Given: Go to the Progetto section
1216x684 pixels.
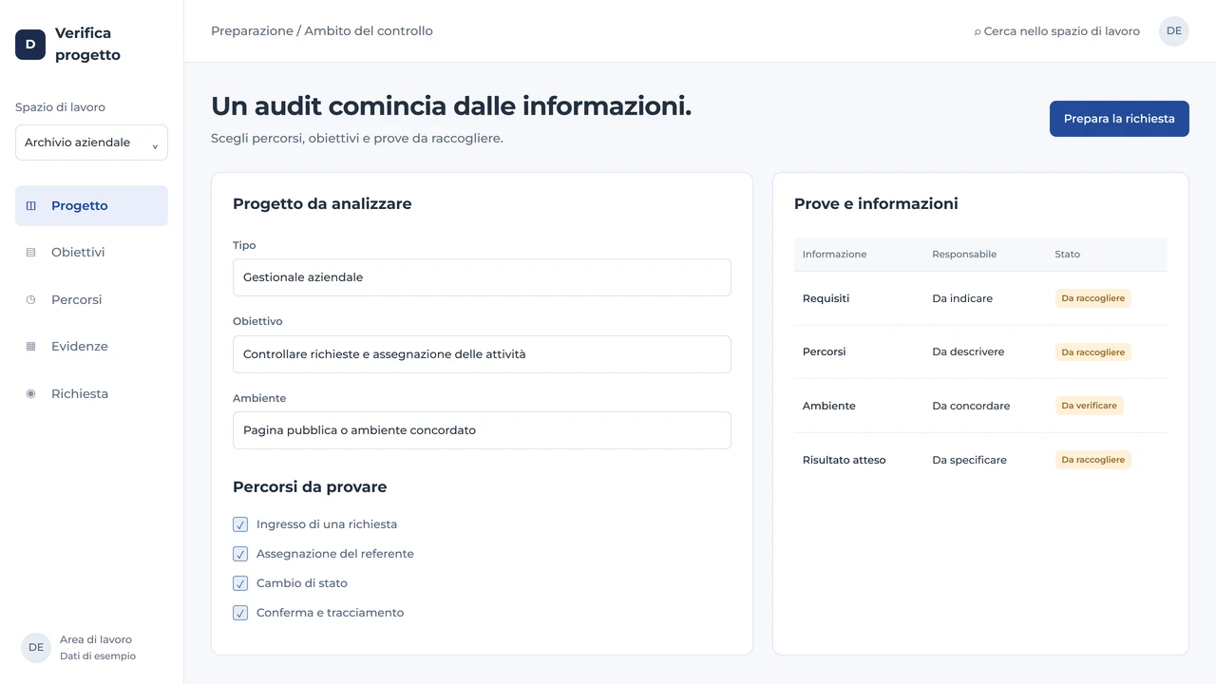Looking at the screenshot, I should tap(91, 205).
